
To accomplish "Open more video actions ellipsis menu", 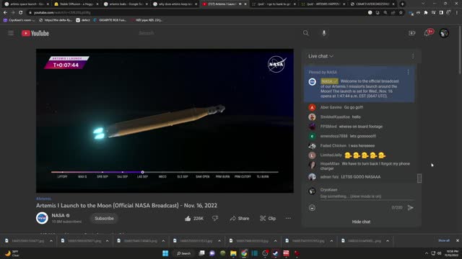I will pyautogui.click(x=288, y=218).
